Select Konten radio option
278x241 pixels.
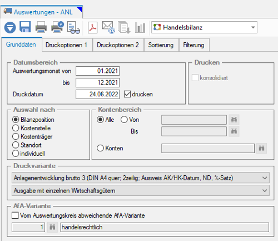coord(100,148)
